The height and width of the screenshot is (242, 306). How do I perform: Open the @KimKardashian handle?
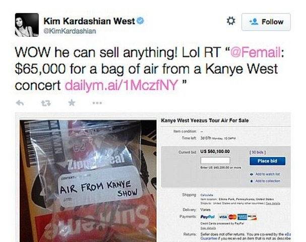[70, 31]
